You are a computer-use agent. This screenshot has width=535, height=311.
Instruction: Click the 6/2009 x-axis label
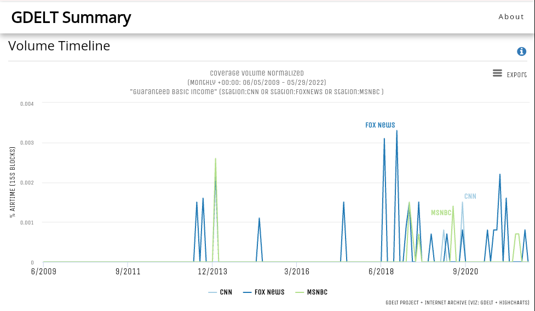pos(43,272)
